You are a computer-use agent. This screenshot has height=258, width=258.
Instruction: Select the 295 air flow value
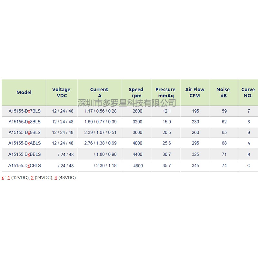coord(195,143)
